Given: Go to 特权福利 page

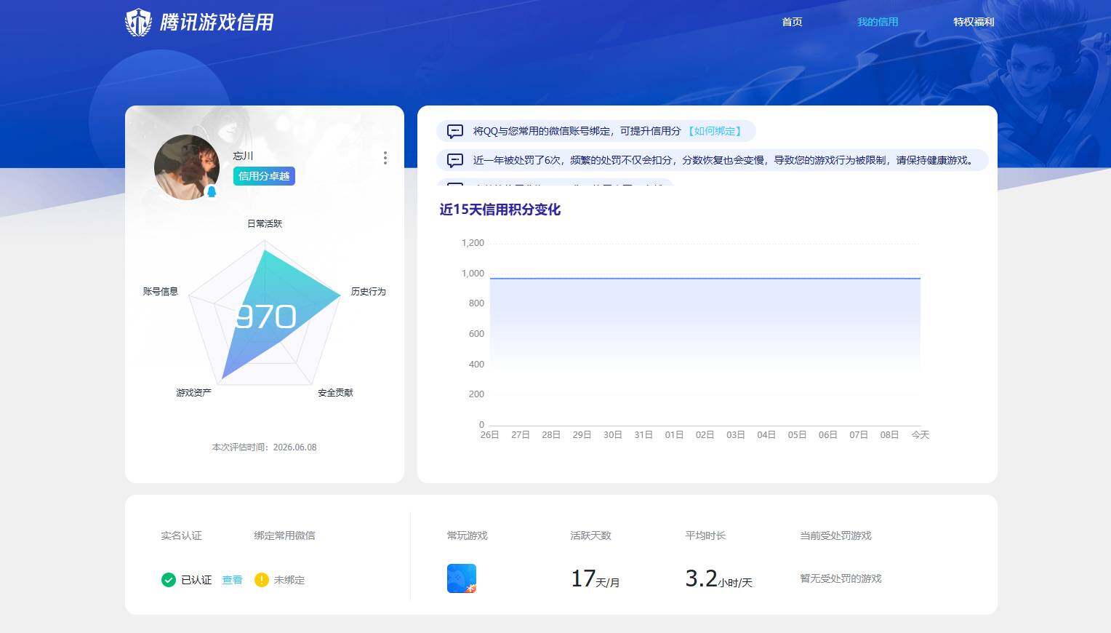Looking at the screenshot, I should 974,22.
